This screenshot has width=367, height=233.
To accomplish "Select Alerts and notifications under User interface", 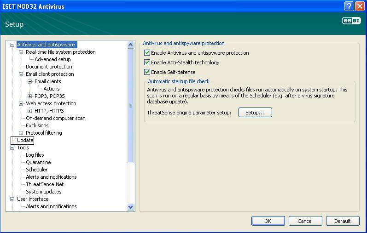I will tap(51, 206).
